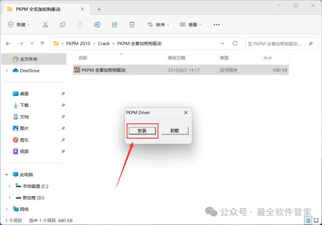Image resolution: width=322 pixels, height=225 pixels.
Task: Click the pin icon beside 下载
Action: (x=63, y=105)
